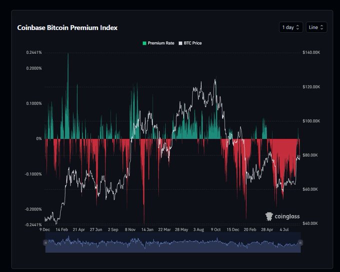Screen dimensions: 340x272
Task: Open the 1 day interval dropdown
Action: pyautogui.click(x=291, y=27)
